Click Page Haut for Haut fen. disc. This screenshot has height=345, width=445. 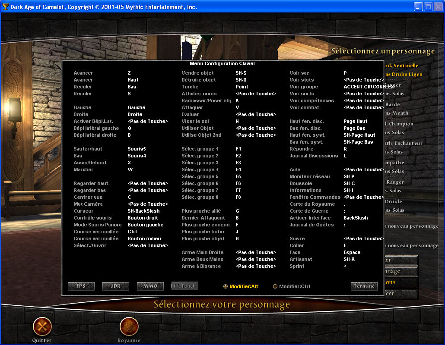pyautogui.click(x=355, y=121)
